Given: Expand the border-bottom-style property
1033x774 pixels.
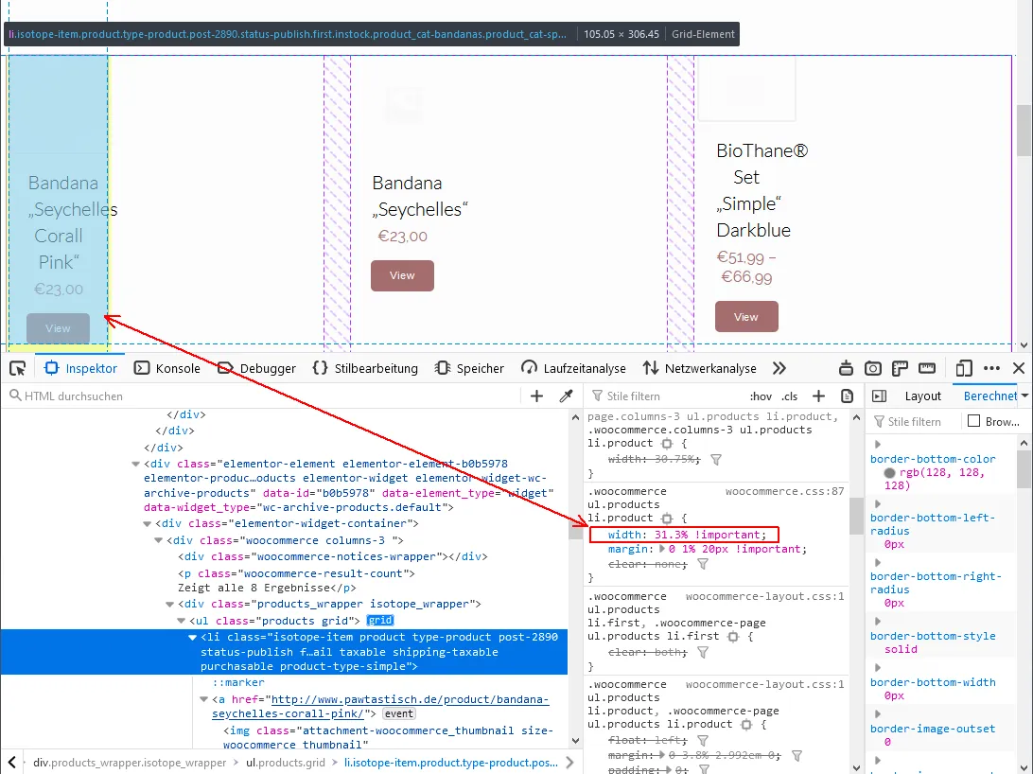Looking at the screenshot, I should coord(878,621).
